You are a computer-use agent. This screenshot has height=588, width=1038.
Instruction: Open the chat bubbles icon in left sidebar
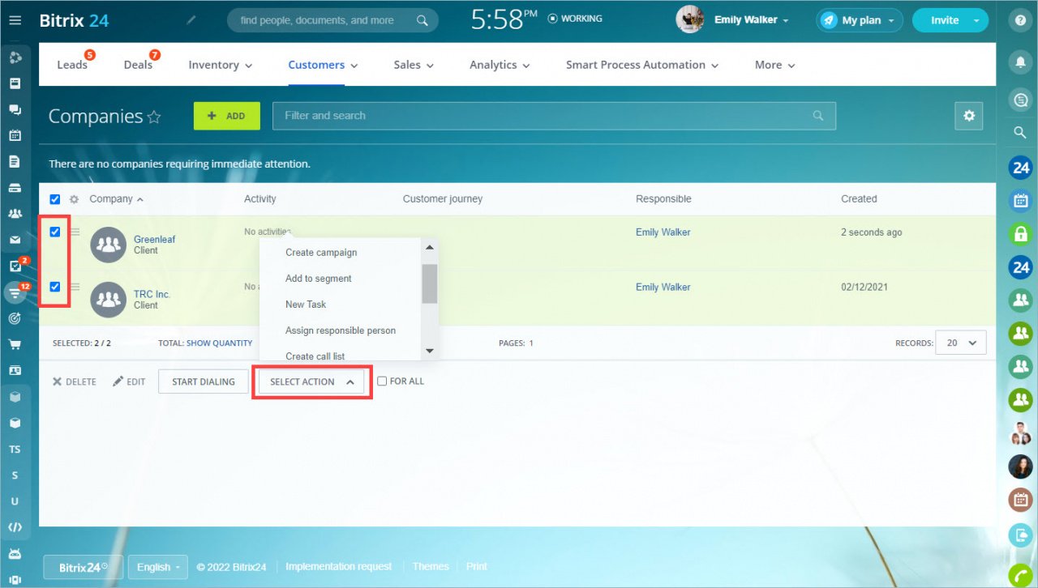pyautogui.click(x=15, y=109)
